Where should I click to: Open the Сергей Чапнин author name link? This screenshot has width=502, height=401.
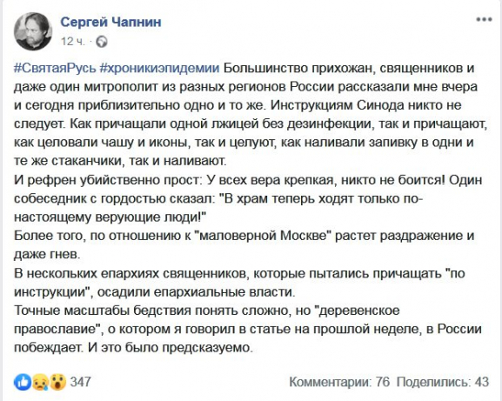pyautogui.click(x=110, y=22)
